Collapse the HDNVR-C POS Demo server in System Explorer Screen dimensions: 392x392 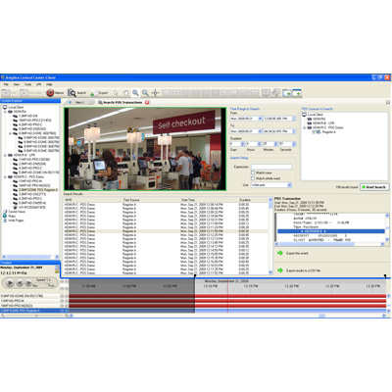pos(5,176)
